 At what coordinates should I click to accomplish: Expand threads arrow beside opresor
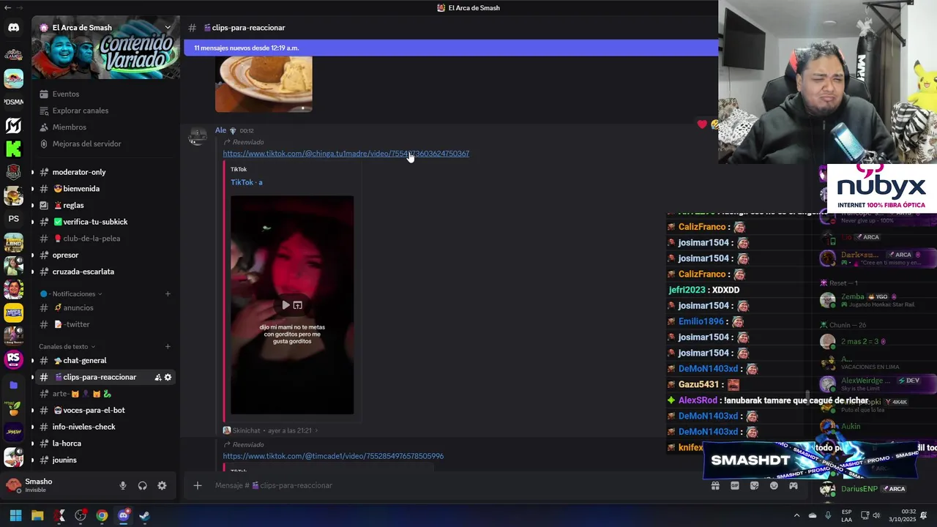click(x=31, y=255)
